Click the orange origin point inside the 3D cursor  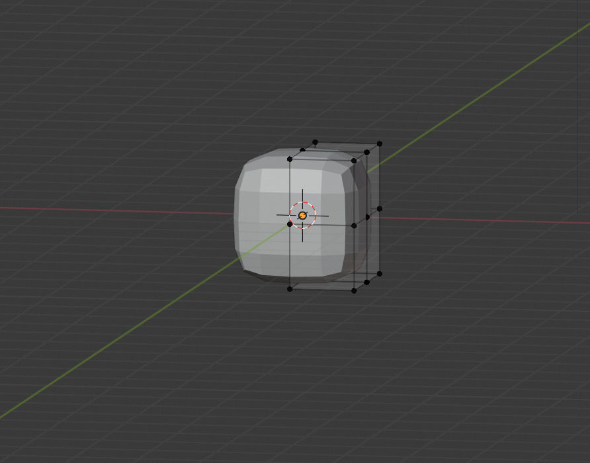coord(302,216)
